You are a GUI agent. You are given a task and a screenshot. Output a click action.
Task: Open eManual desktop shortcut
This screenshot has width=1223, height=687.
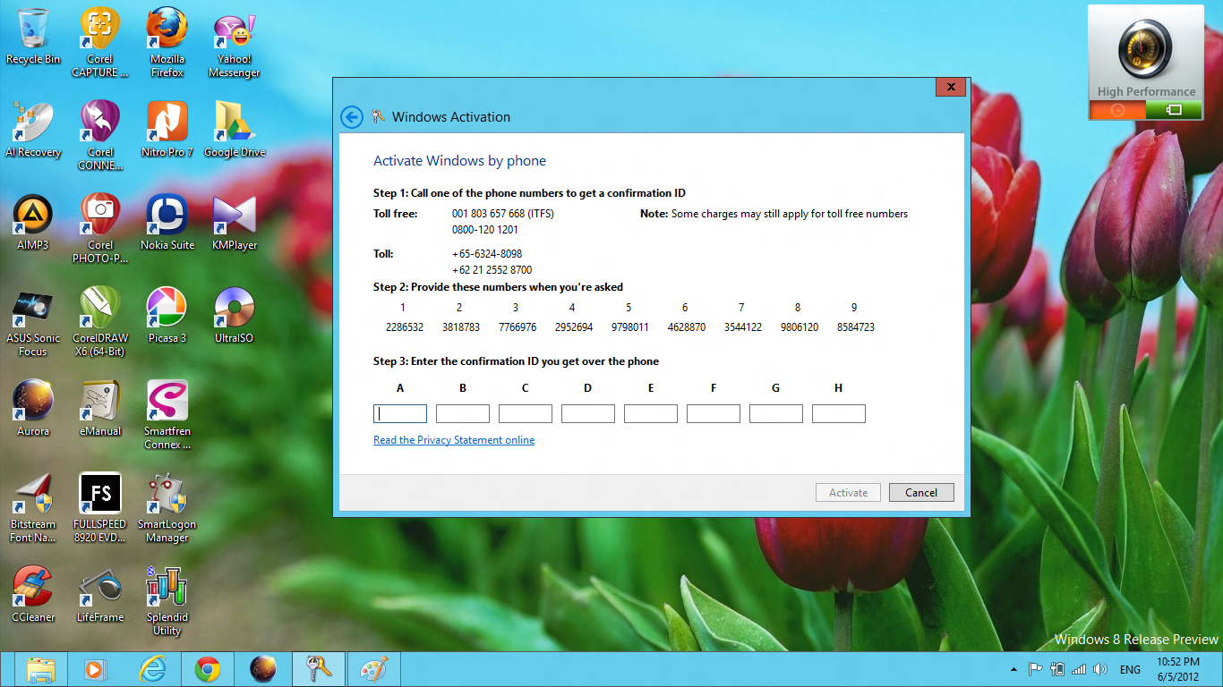[100, 409]
